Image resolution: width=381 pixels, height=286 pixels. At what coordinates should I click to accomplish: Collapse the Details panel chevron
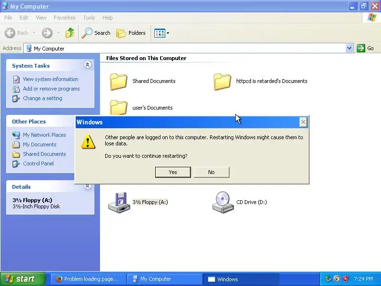click(x=88, y=186)
